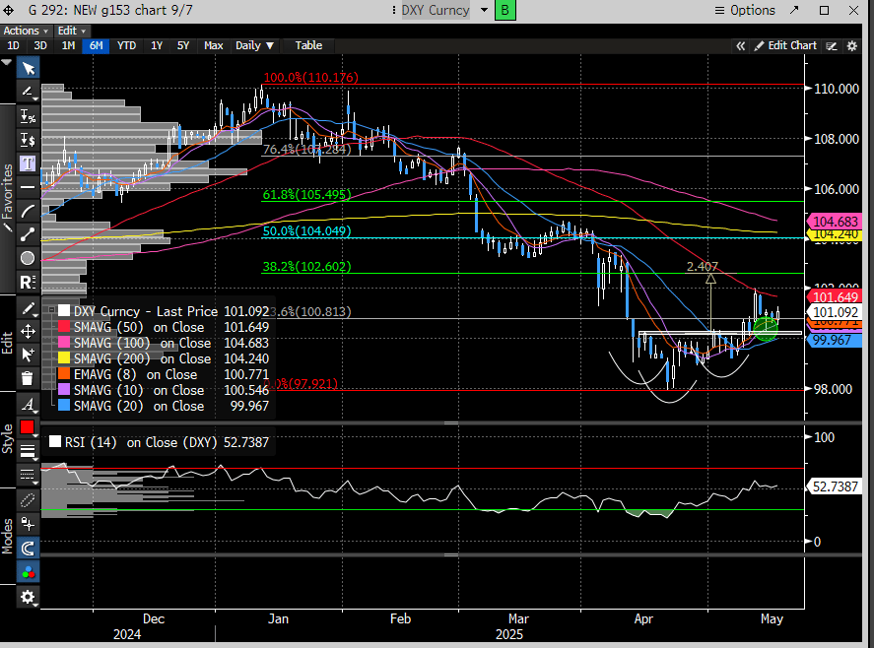The image size is (874, 648).
Task: Set the chart range to 3D
Action: (x=40, y=45)
